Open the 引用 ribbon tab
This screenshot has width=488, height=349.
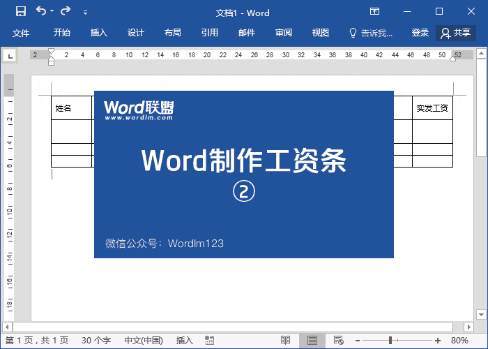(x=210, y=33)
